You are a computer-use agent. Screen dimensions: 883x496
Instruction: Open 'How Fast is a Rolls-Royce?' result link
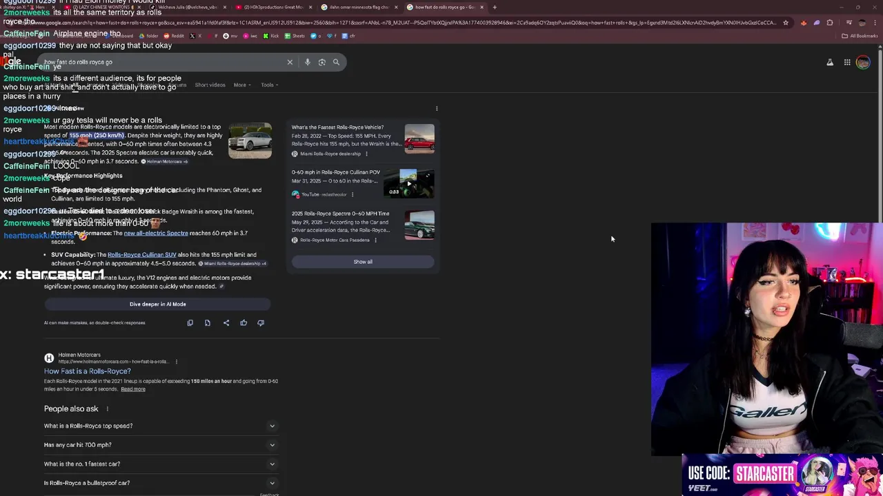(x=88, y=371)
